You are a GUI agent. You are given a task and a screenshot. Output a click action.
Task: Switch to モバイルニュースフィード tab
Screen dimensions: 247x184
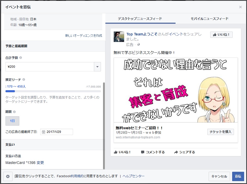tap(209, 19)
